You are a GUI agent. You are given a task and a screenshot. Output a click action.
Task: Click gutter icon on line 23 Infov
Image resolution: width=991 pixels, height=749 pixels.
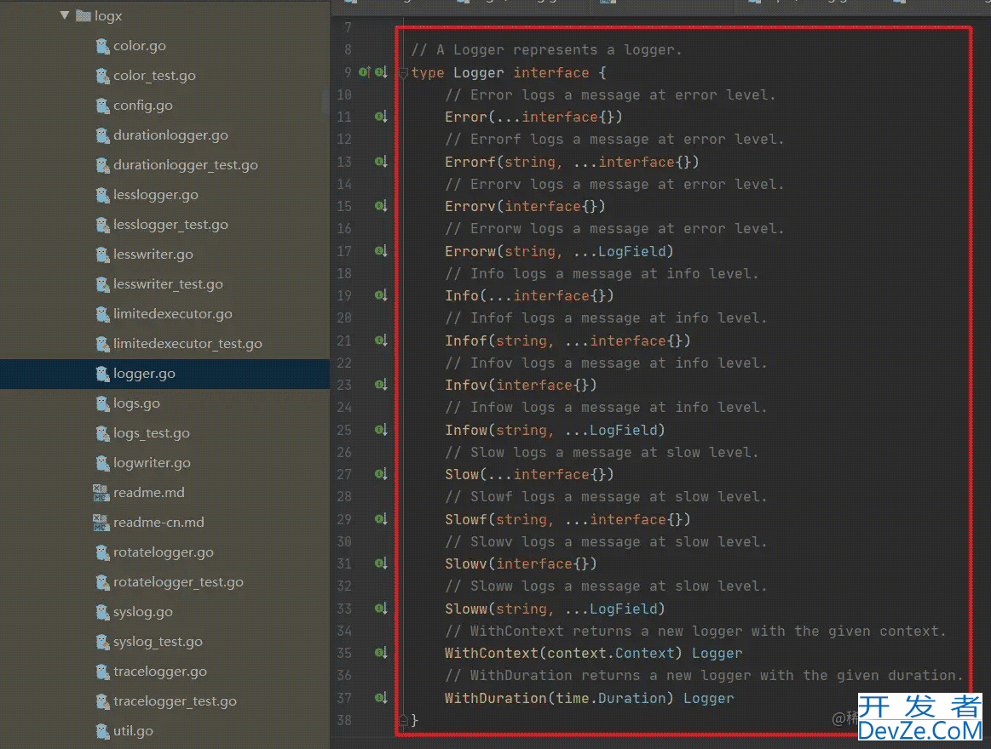click(x=381, y=385)
